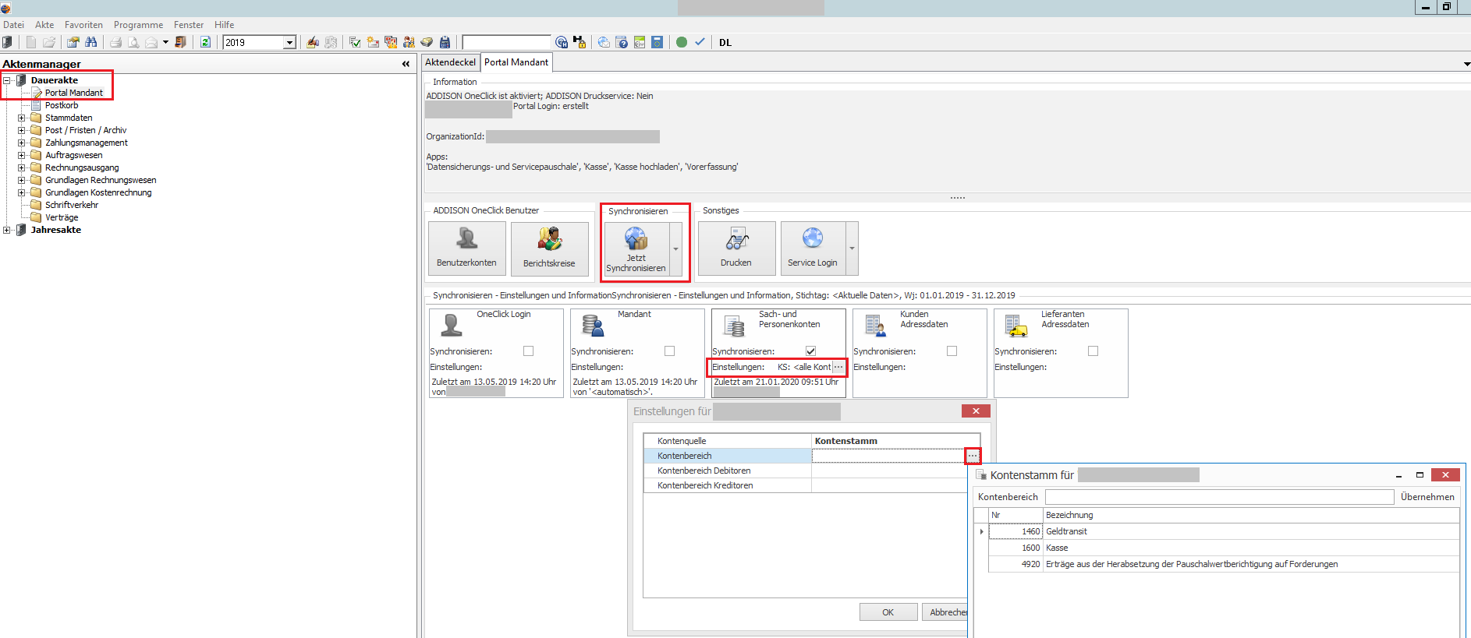This screenshot has width=1471, height=638.
Task: Click the green circle status icon
Action: tap(681, 42)
